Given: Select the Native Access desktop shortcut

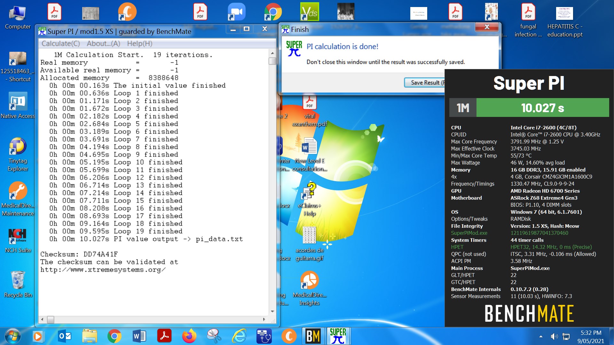Looking at the screenshot, I should click(x=18, y=105).
